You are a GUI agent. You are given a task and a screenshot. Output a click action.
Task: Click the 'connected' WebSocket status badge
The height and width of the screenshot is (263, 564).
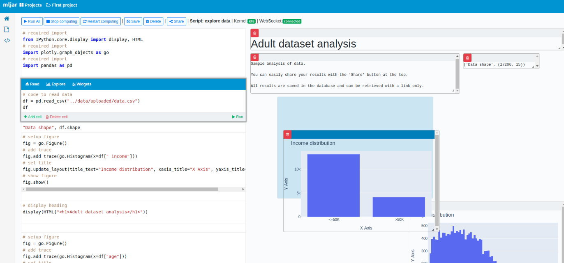(x=292, y=21)
